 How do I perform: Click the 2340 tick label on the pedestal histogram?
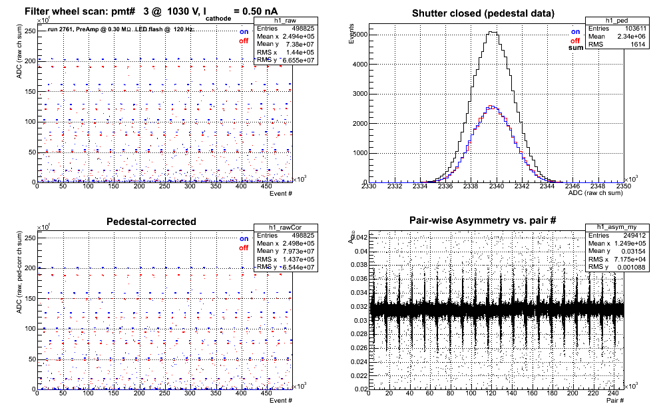coord(497,186)
